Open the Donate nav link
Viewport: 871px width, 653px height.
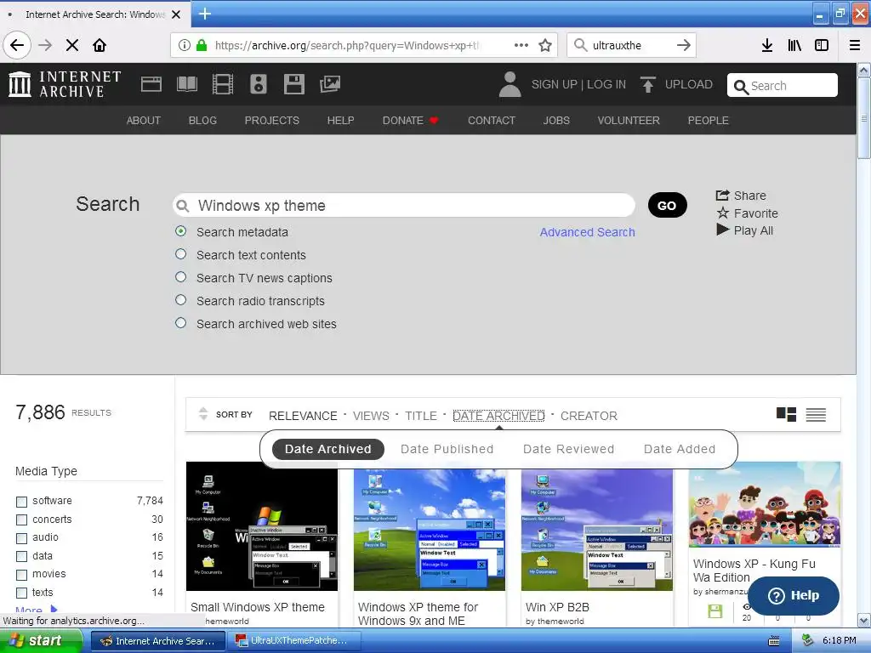point(410,120)
